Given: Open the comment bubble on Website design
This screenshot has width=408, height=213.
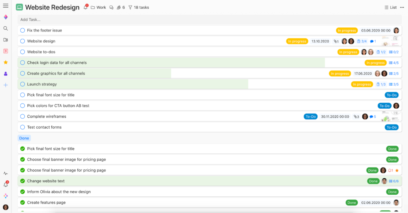Looking at the screenshot, I should 373,41.
